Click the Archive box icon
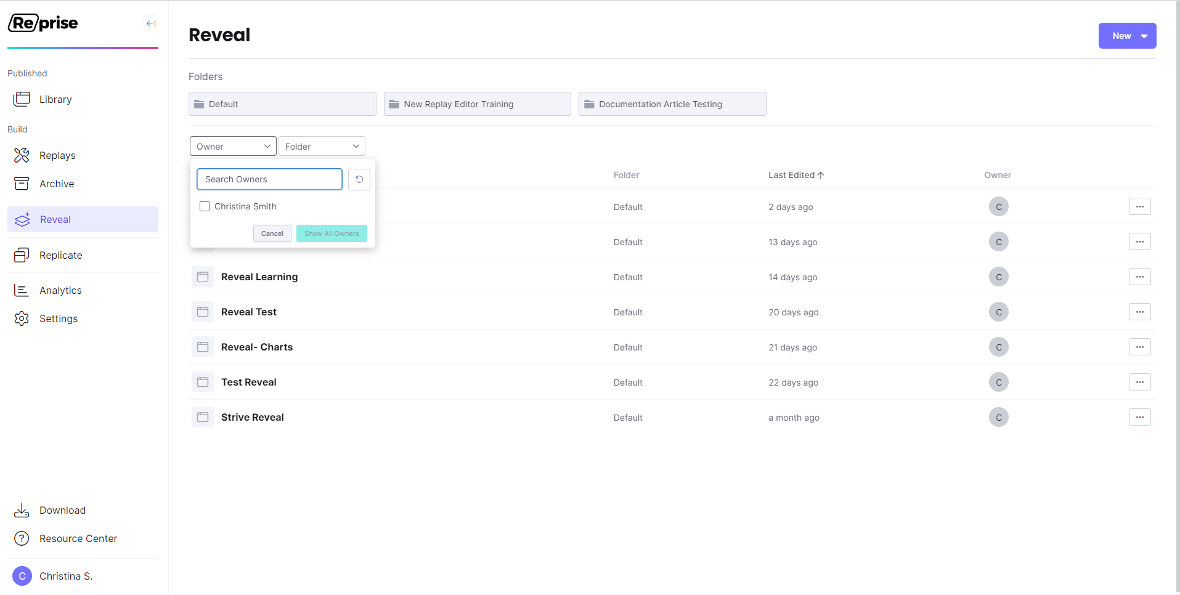 tap(22, 184)
